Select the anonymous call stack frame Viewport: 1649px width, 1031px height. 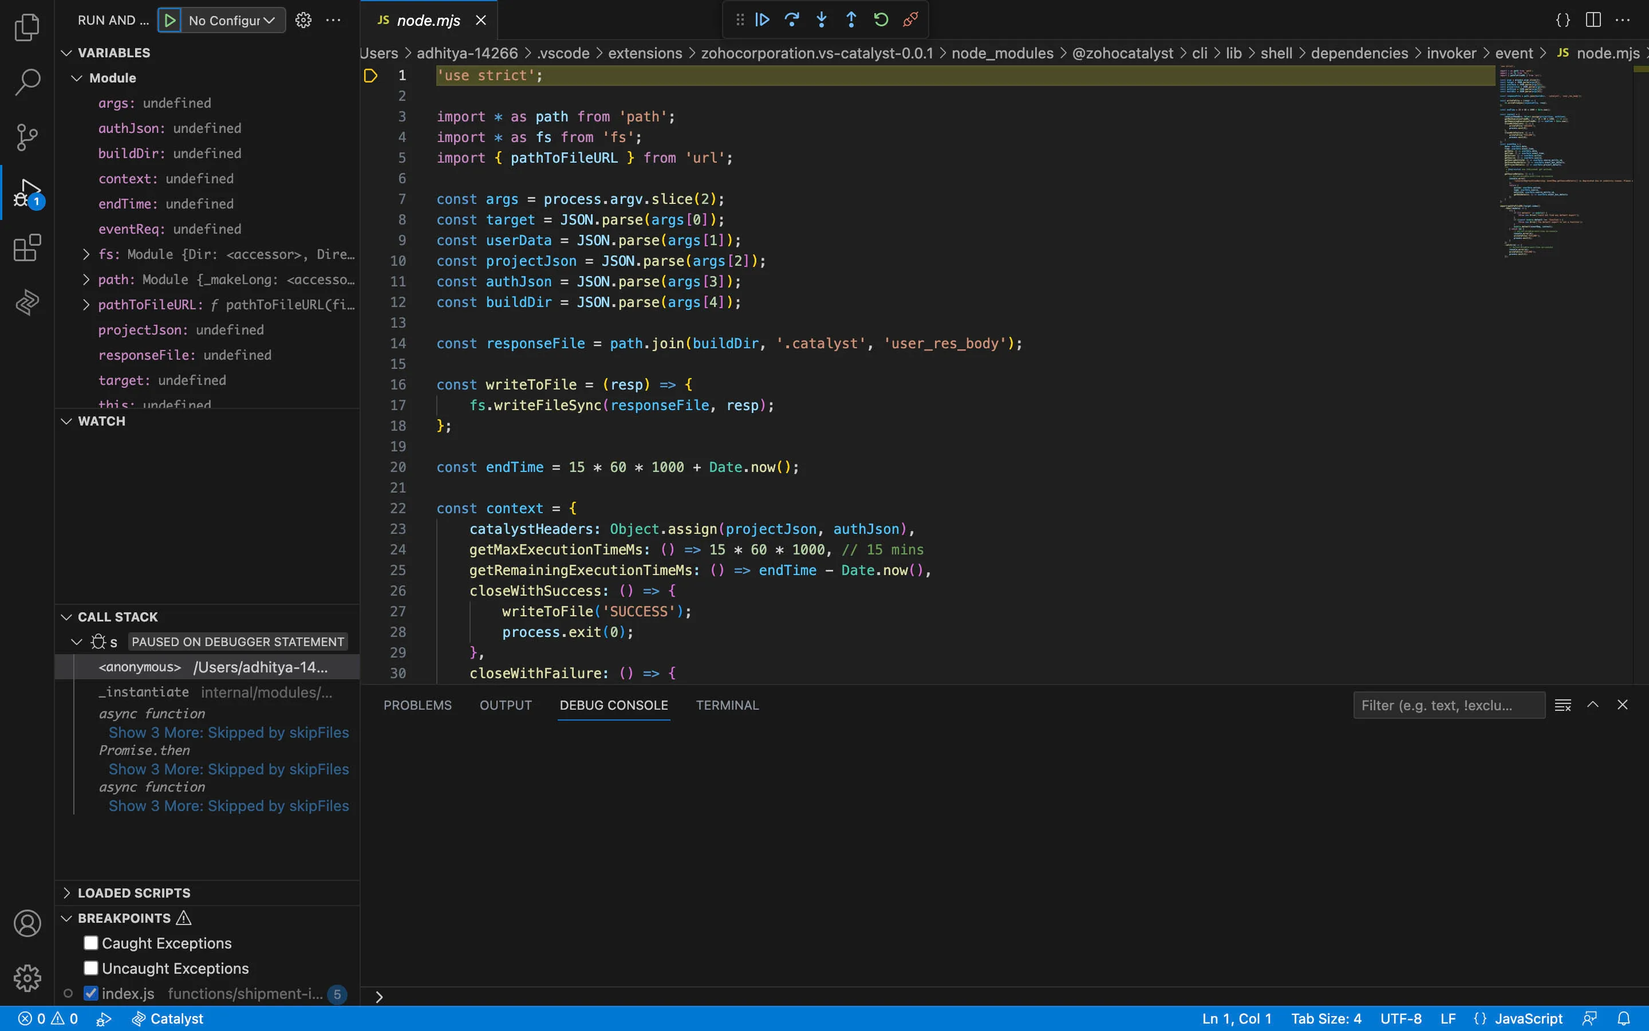click(207, 667)
